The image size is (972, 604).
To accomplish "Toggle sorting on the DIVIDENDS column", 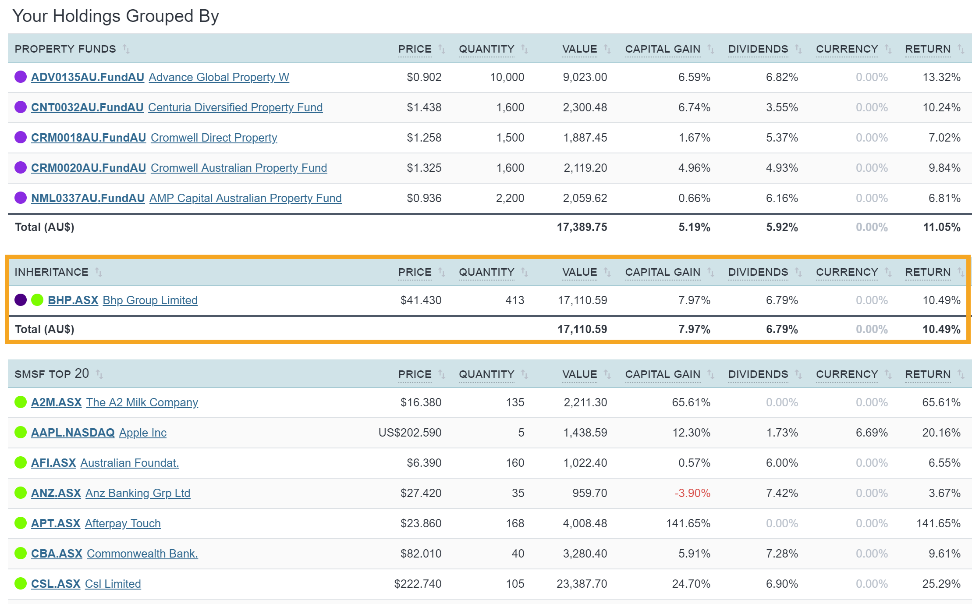I will coord(800,49).
